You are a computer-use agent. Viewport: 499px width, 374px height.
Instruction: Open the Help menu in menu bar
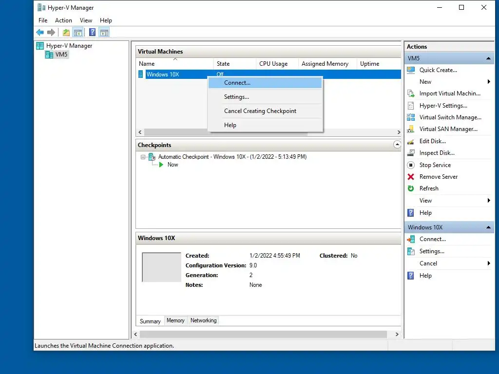(106, 20)
